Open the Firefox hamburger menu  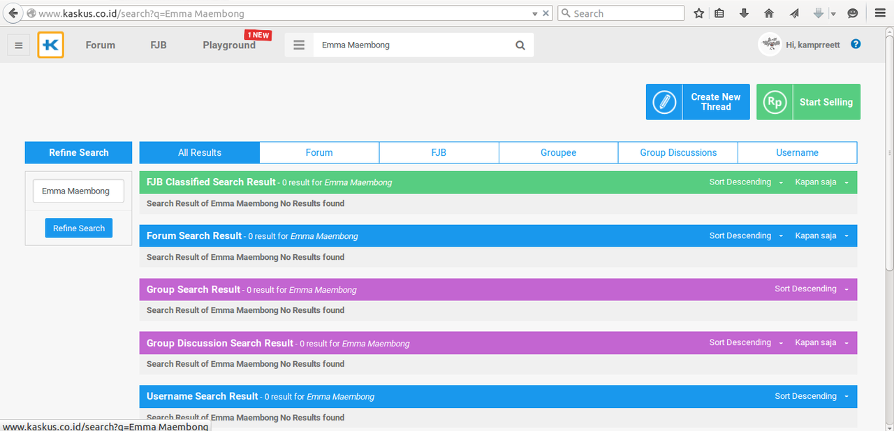(880, 13)
